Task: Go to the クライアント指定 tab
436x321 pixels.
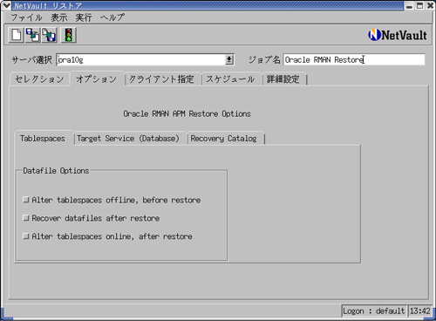Action: click(161, 79)
